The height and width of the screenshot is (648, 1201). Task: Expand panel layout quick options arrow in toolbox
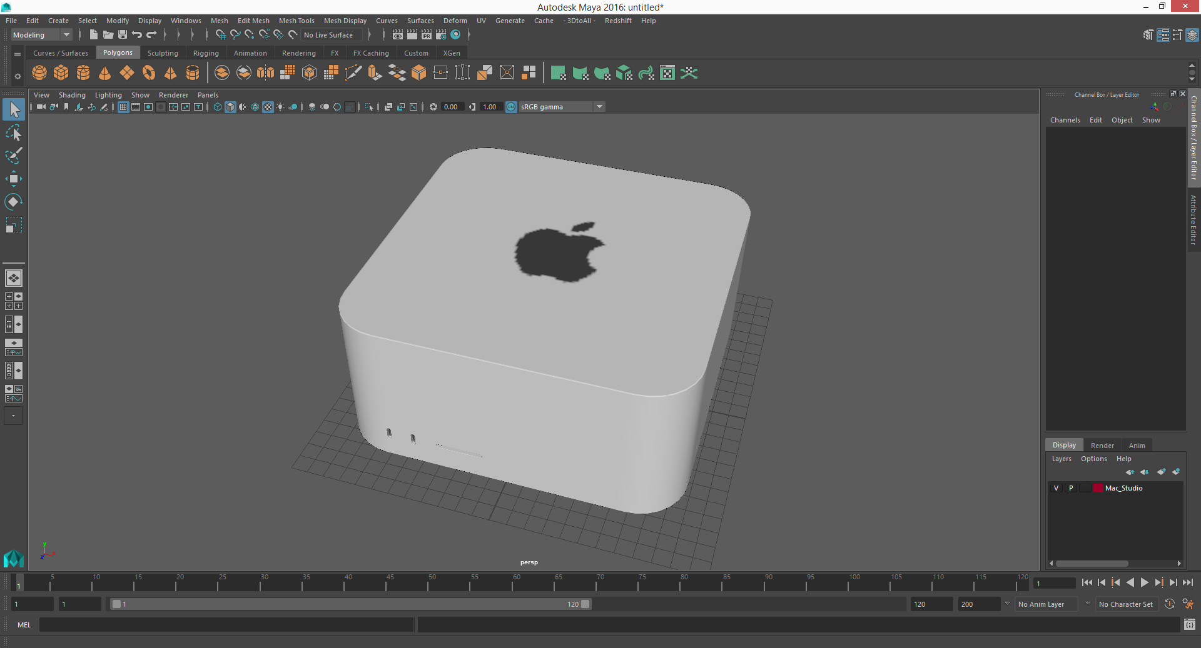click(13, 416)
